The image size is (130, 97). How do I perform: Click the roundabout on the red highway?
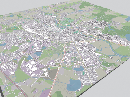[60, 67]
